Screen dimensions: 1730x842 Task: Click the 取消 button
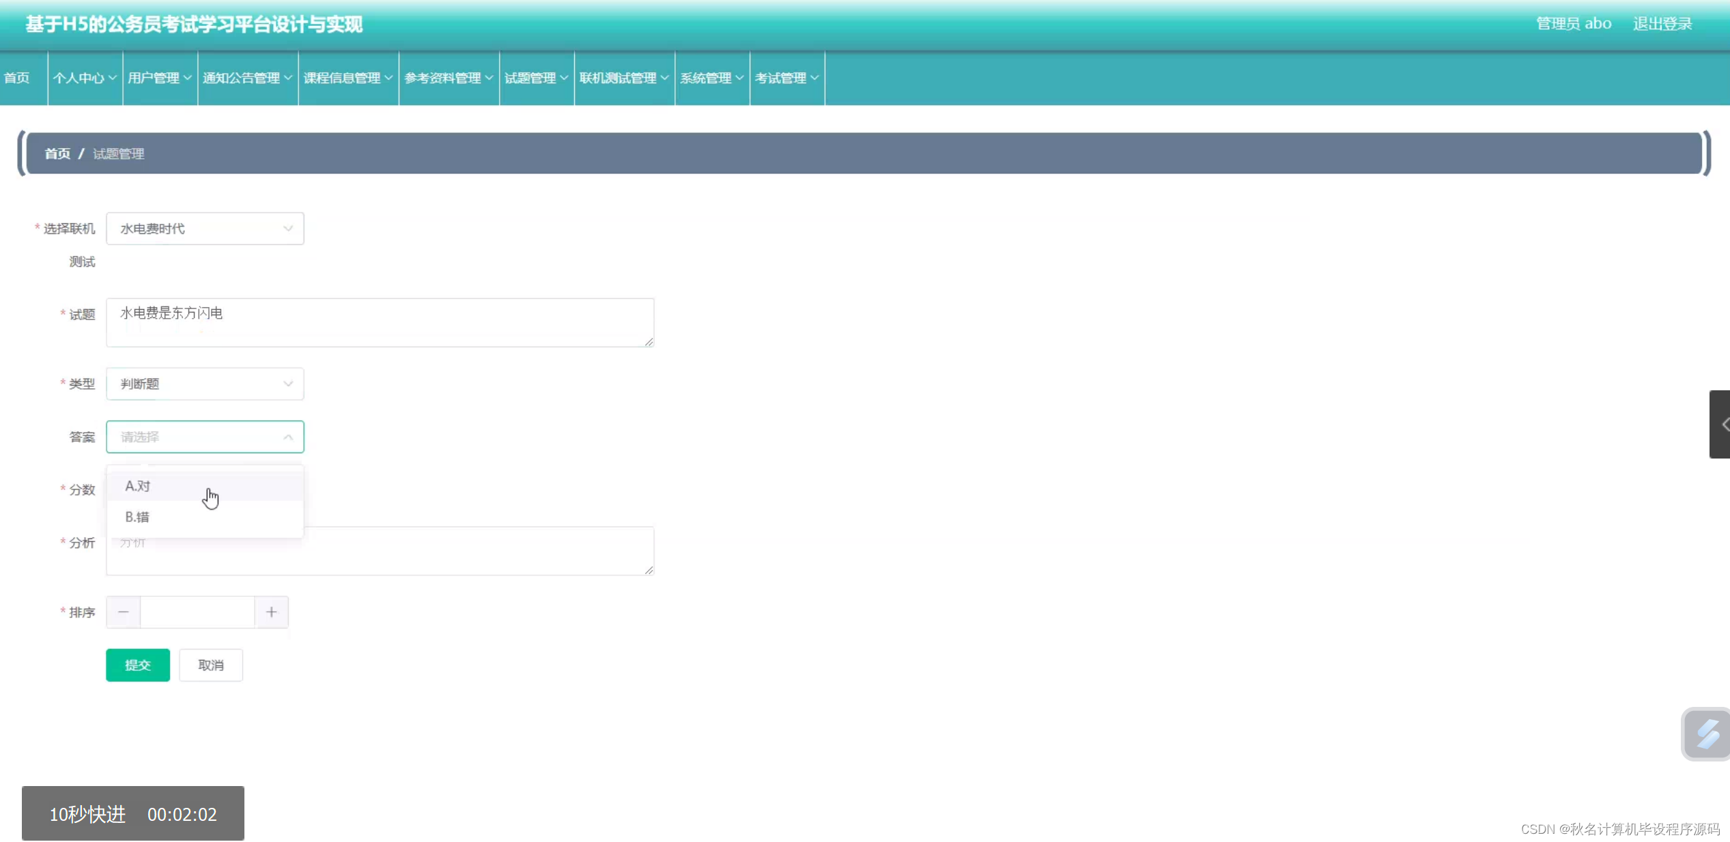pyautogui.click(x=211, y=665)
